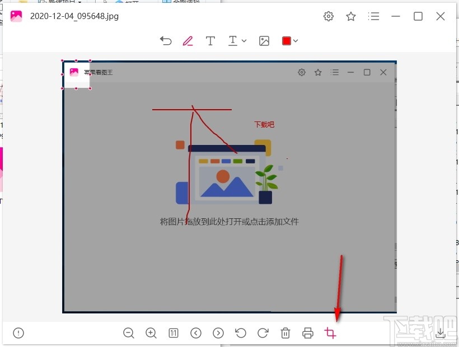Save the edited image with the download icon
This screenshot has width=459, height=347.
441,333
